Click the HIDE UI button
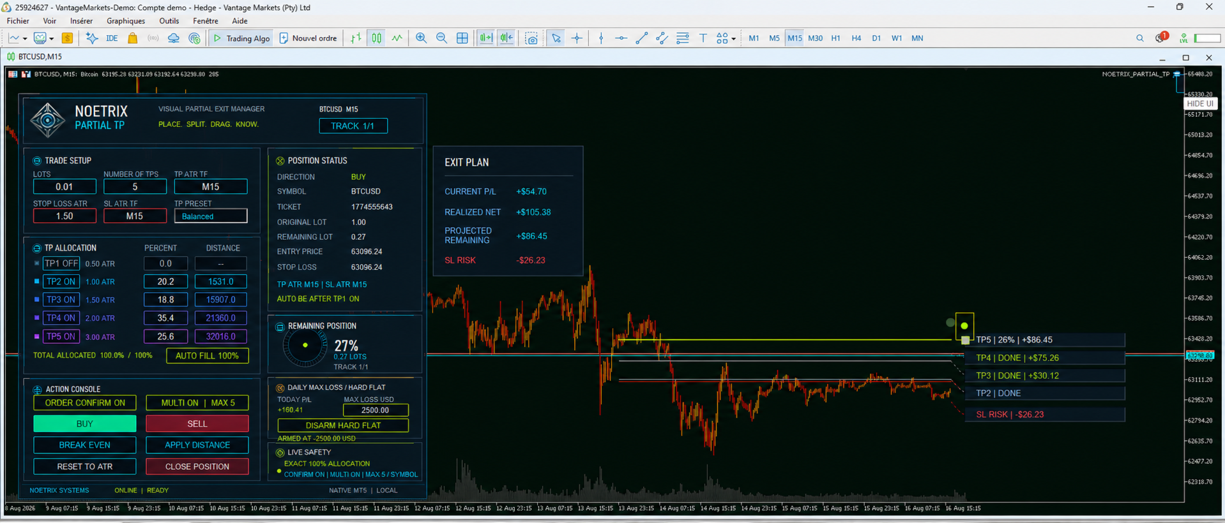 (x=1200, y=104)
